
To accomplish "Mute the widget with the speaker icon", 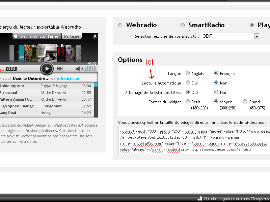I will click(x=79, y=69).
